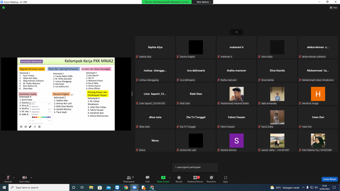Click muted mic icon on Fahmi Fauzan tile
The width and height of the screenshot is (340, 191).
pyautogui.click(x=218, y=127)
